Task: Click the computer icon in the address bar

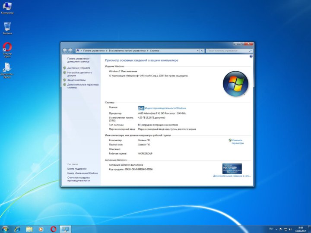Action: [78, 50]
